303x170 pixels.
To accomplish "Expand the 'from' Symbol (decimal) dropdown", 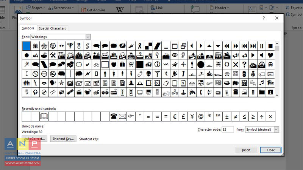I will [x=276, y=130].
